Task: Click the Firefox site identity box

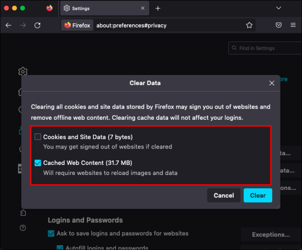Action: coord(77,25)
